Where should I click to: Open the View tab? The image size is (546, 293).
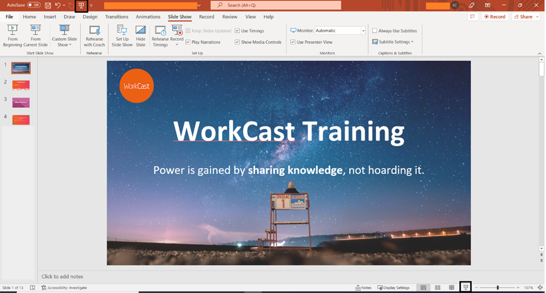(x=250, y=17)
